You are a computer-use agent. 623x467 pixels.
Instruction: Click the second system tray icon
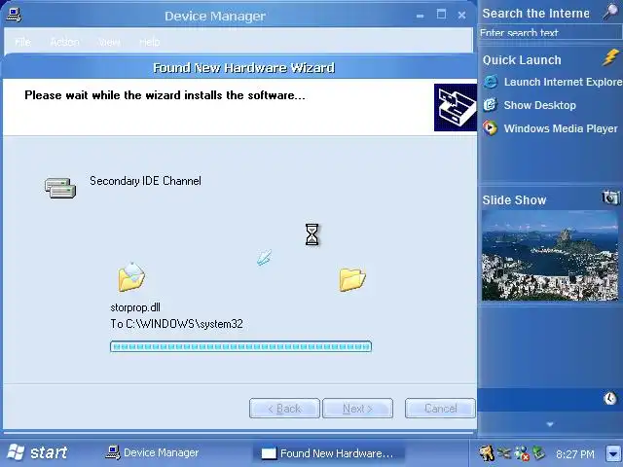[504, 452]
